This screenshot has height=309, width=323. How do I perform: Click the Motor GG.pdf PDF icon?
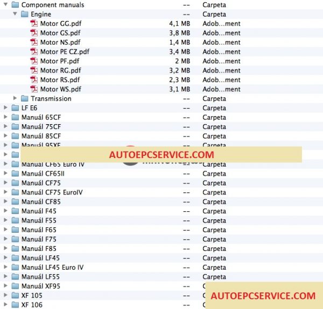34,24
